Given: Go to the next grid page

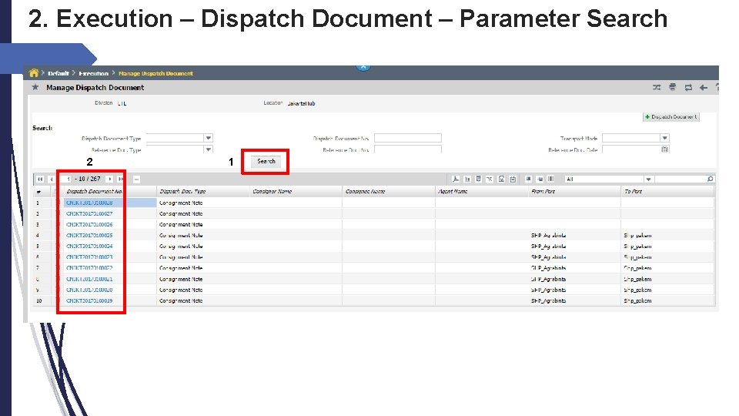Looking at the screenshot, I should click(x=110, y=179).
